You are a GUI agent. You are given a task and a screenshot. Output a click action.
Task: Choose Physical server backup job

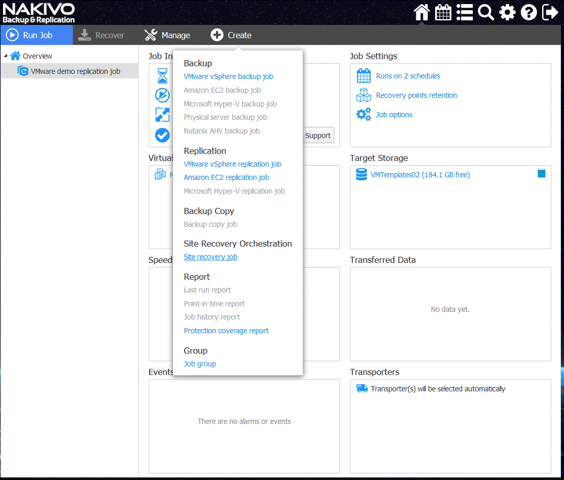pyautogui.click(x=226, y=117)
